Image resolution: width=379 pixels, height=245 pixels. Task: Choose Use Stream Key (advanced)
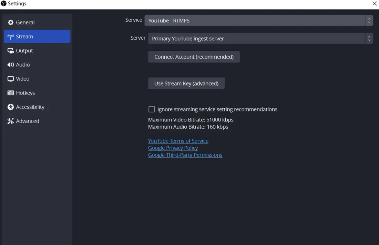point(186,84)
